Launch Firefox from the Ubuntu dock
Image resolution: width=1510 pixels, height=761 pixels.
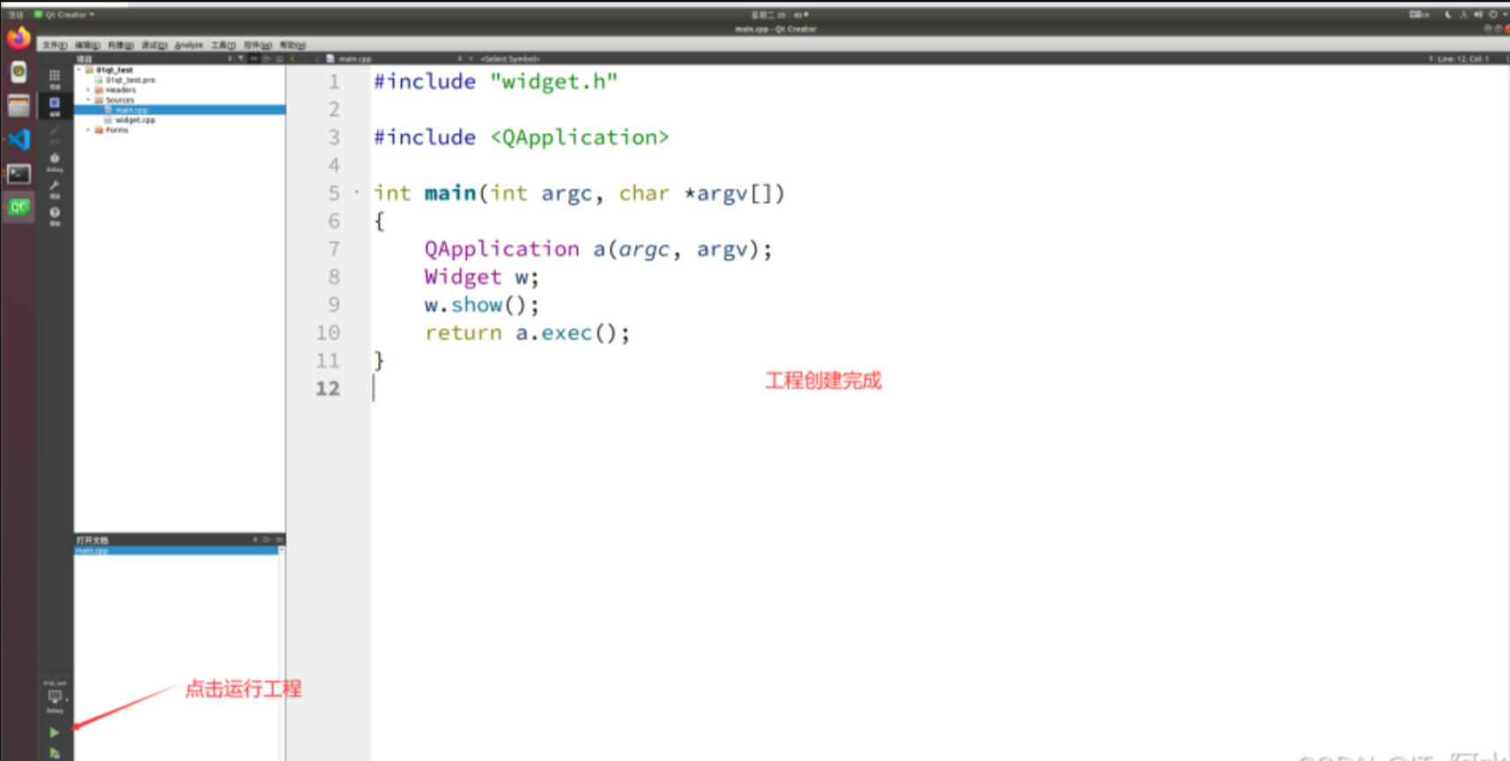point(19,38)
